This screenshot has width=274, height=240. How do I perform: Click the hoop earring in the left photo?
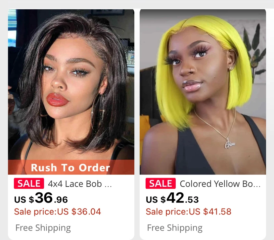tap(98, 112)
